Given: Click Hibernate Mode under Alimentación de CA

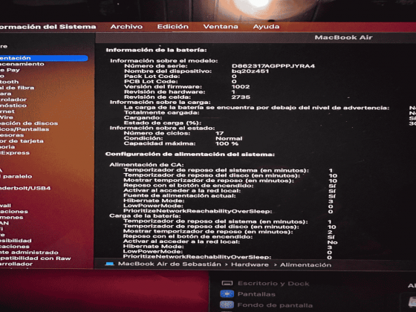Looking at the screenshot, I should [154, 201].
